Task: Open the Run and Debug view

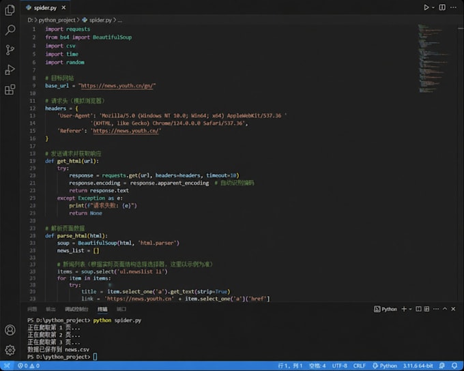Action: point(10,70)
